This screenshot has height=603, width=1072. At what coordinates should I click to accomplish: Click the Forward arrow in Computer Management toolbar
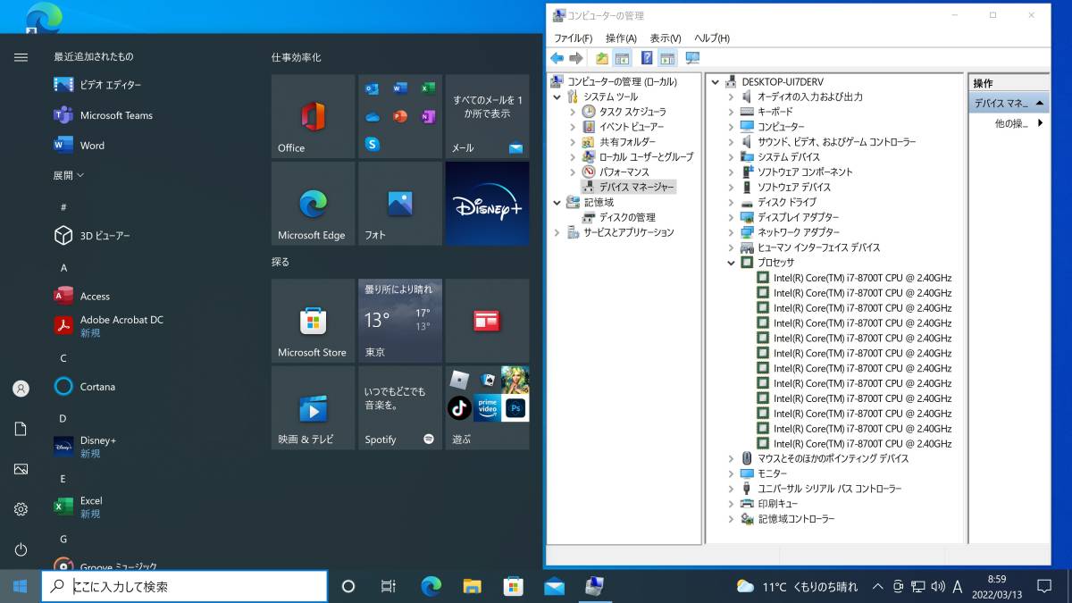[x=576, y=58]
